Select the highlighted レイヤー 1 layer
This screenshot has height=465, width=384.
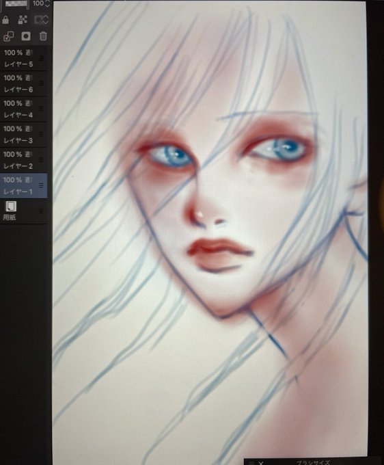(23, 185)
